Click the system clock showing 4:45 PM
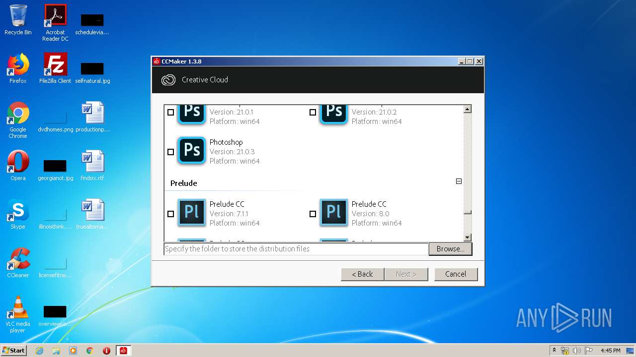Screen dimensions: 636x357 tap(610, 351)
